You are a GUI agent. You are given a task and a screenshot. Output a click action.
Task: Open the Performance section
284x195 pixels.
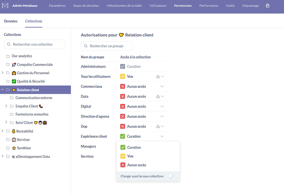pyautogui.click(x=209, y=6)
